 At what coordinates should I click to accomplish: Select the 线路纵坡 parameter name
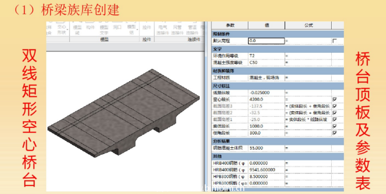pos(221,93)
